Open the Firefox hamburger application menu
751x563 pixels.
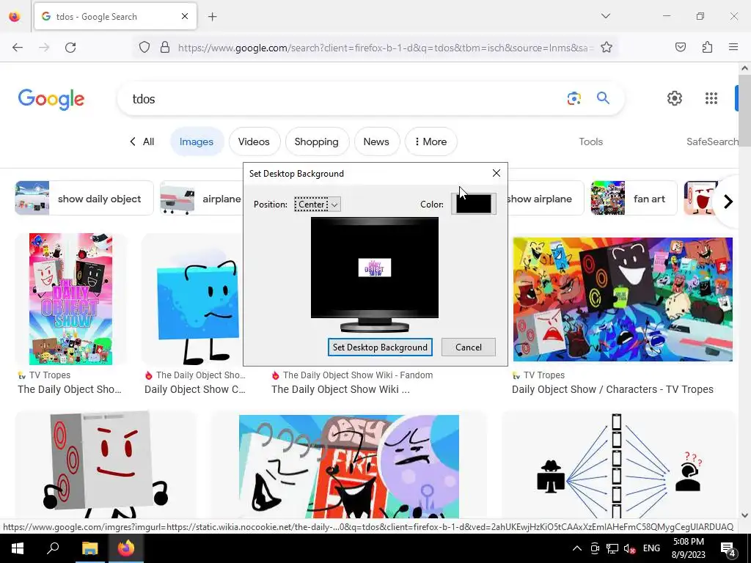coord(733,47)
